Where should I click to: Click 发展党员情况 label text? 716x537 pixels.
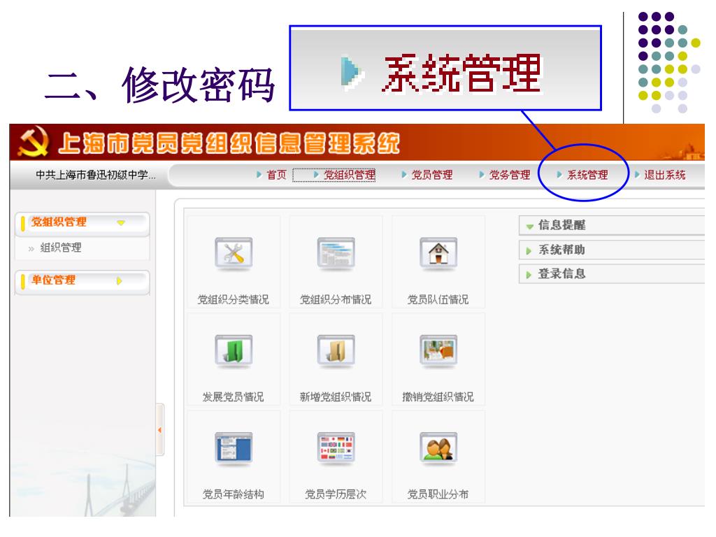click(234, 397)
